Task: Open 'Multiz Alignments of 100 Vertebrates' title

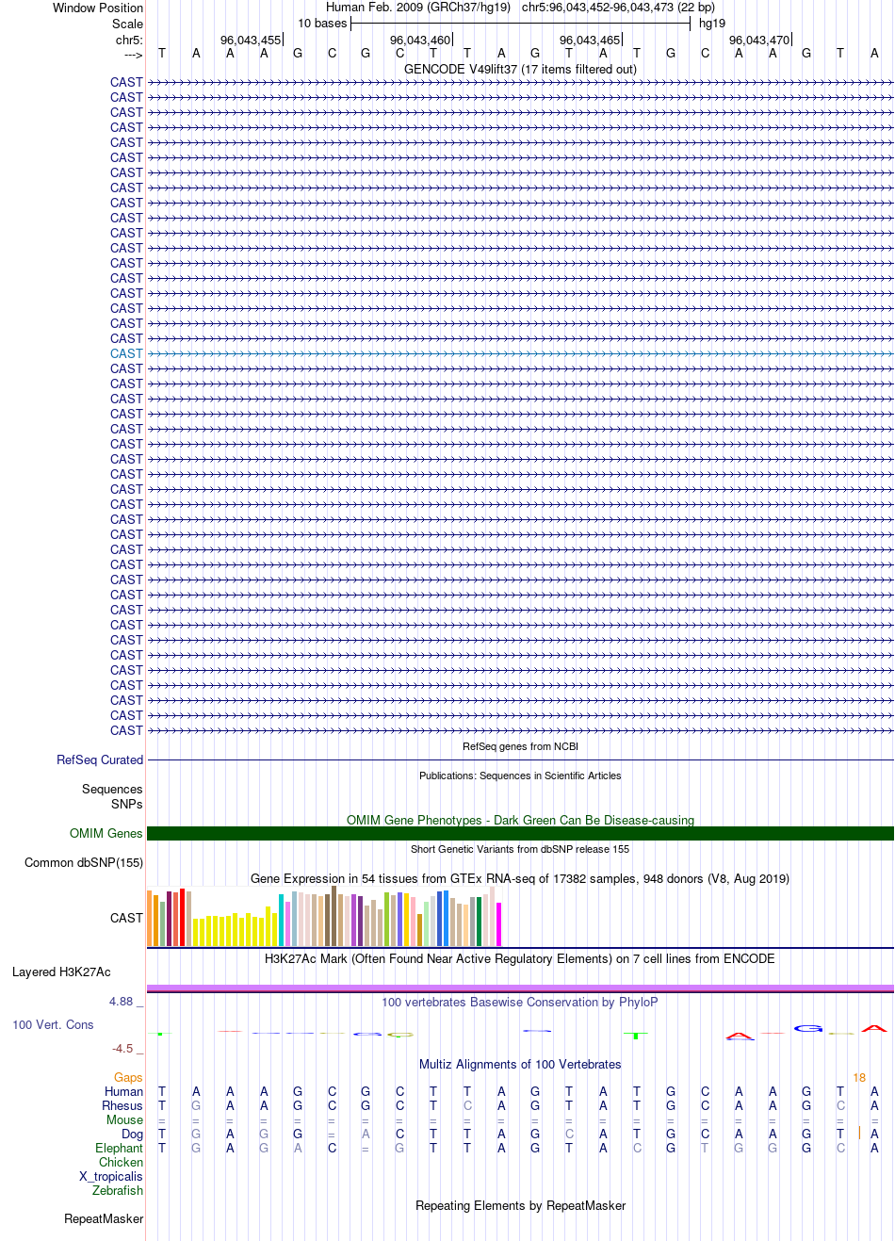Action: 520,1064
